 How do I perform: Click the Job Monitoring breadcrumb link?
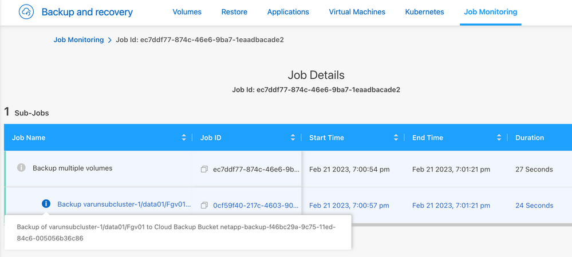[78, 40]
